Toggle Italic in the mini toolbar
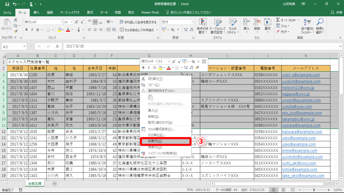This screenshot has height=193, width=344. point(149,68)
